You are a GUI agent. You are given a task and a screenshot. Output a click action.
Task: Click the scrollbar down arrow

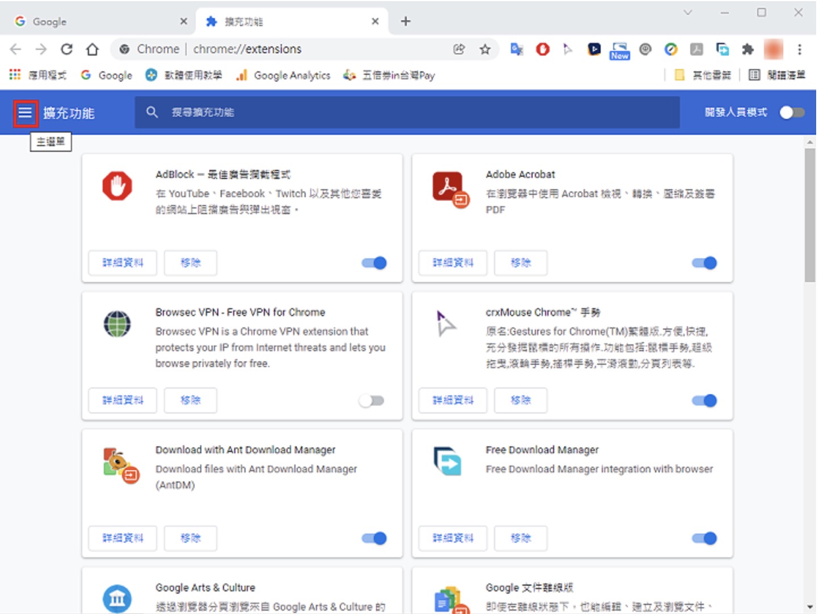[x=810, y=607]
